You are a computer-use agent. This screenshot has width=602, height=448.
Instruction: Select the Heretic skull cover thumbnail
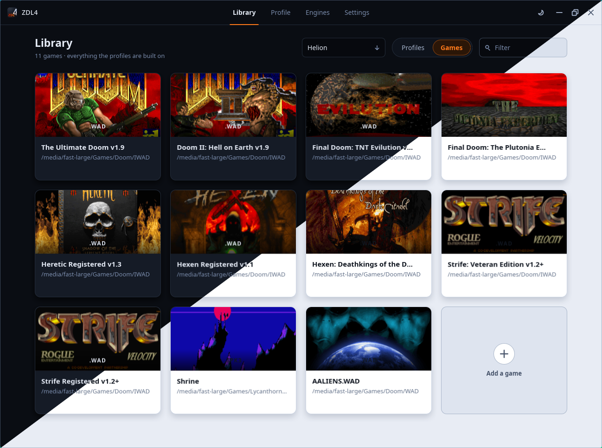tap(98, 222)
